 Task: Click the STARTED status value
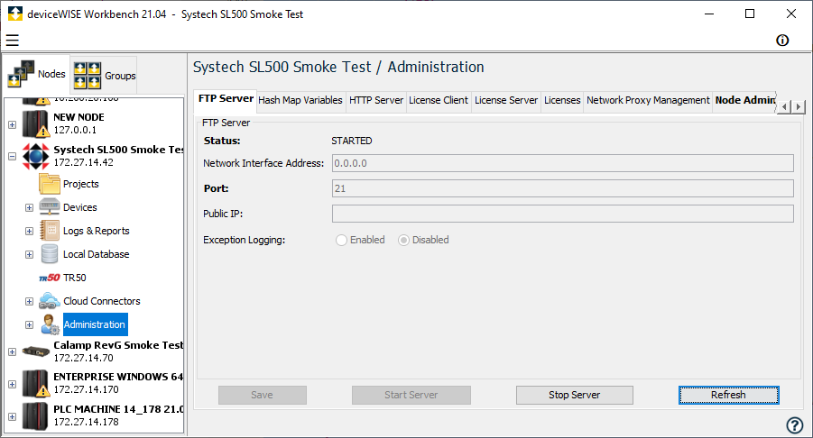(x=352, y=141)
